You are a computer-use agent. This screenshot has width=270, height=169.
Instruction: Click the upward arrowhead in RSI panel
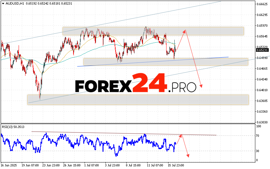(x=182, y=135)
